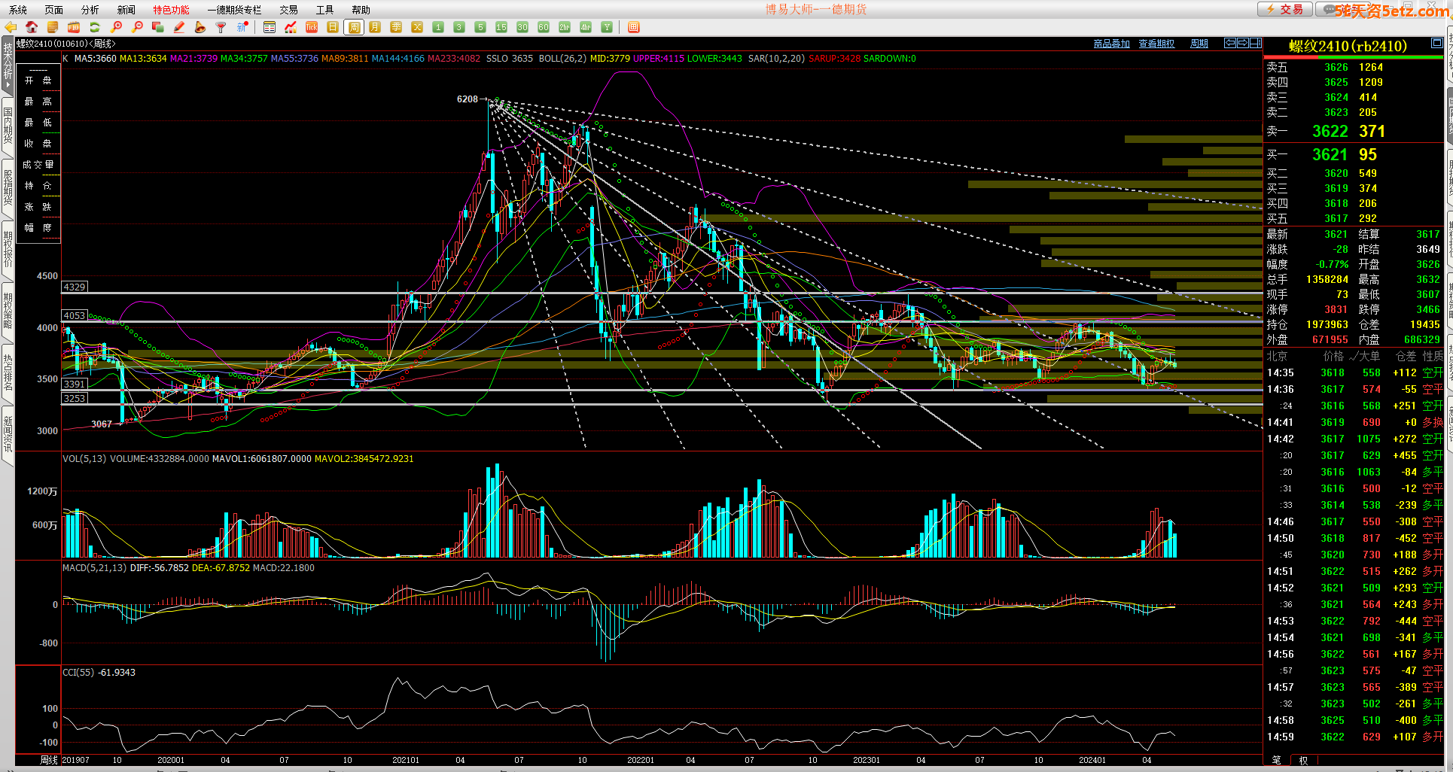Screen dimensions: 1453x772
Task: Select the 5-minute period
Action: point(480,27)
